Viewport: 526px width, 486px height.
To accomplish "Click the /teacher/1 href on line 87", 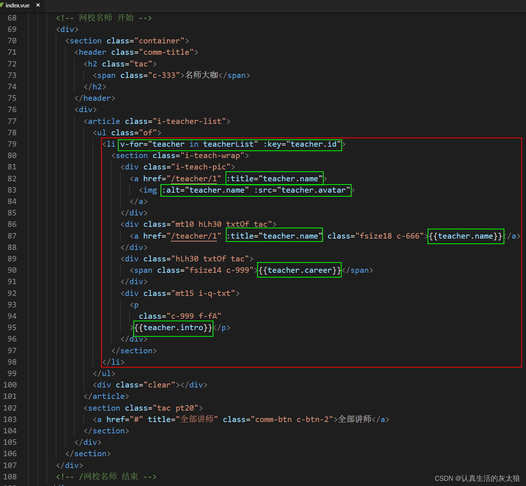I will tap(194, 236).
